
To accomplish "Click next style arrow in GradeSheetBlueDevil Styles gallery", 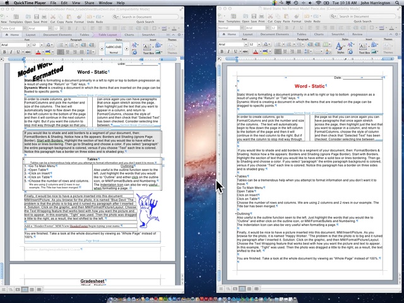I will pyautogui.click(x=126, y=49).
